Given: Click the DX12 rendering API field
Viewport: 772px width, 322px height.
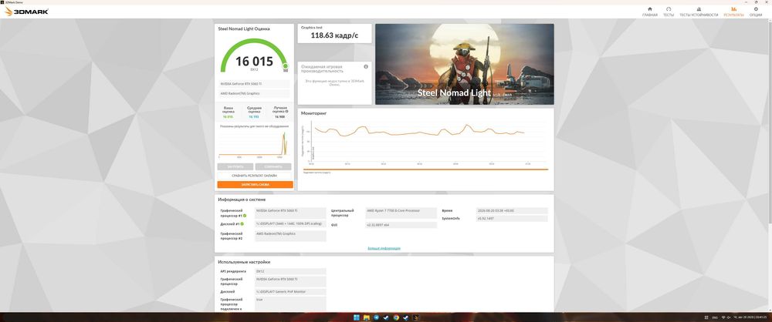Looking at the screenshot, I should point(290,271).
